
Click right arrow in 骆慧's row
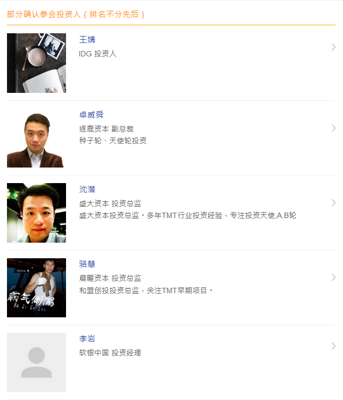click(333, 278)
